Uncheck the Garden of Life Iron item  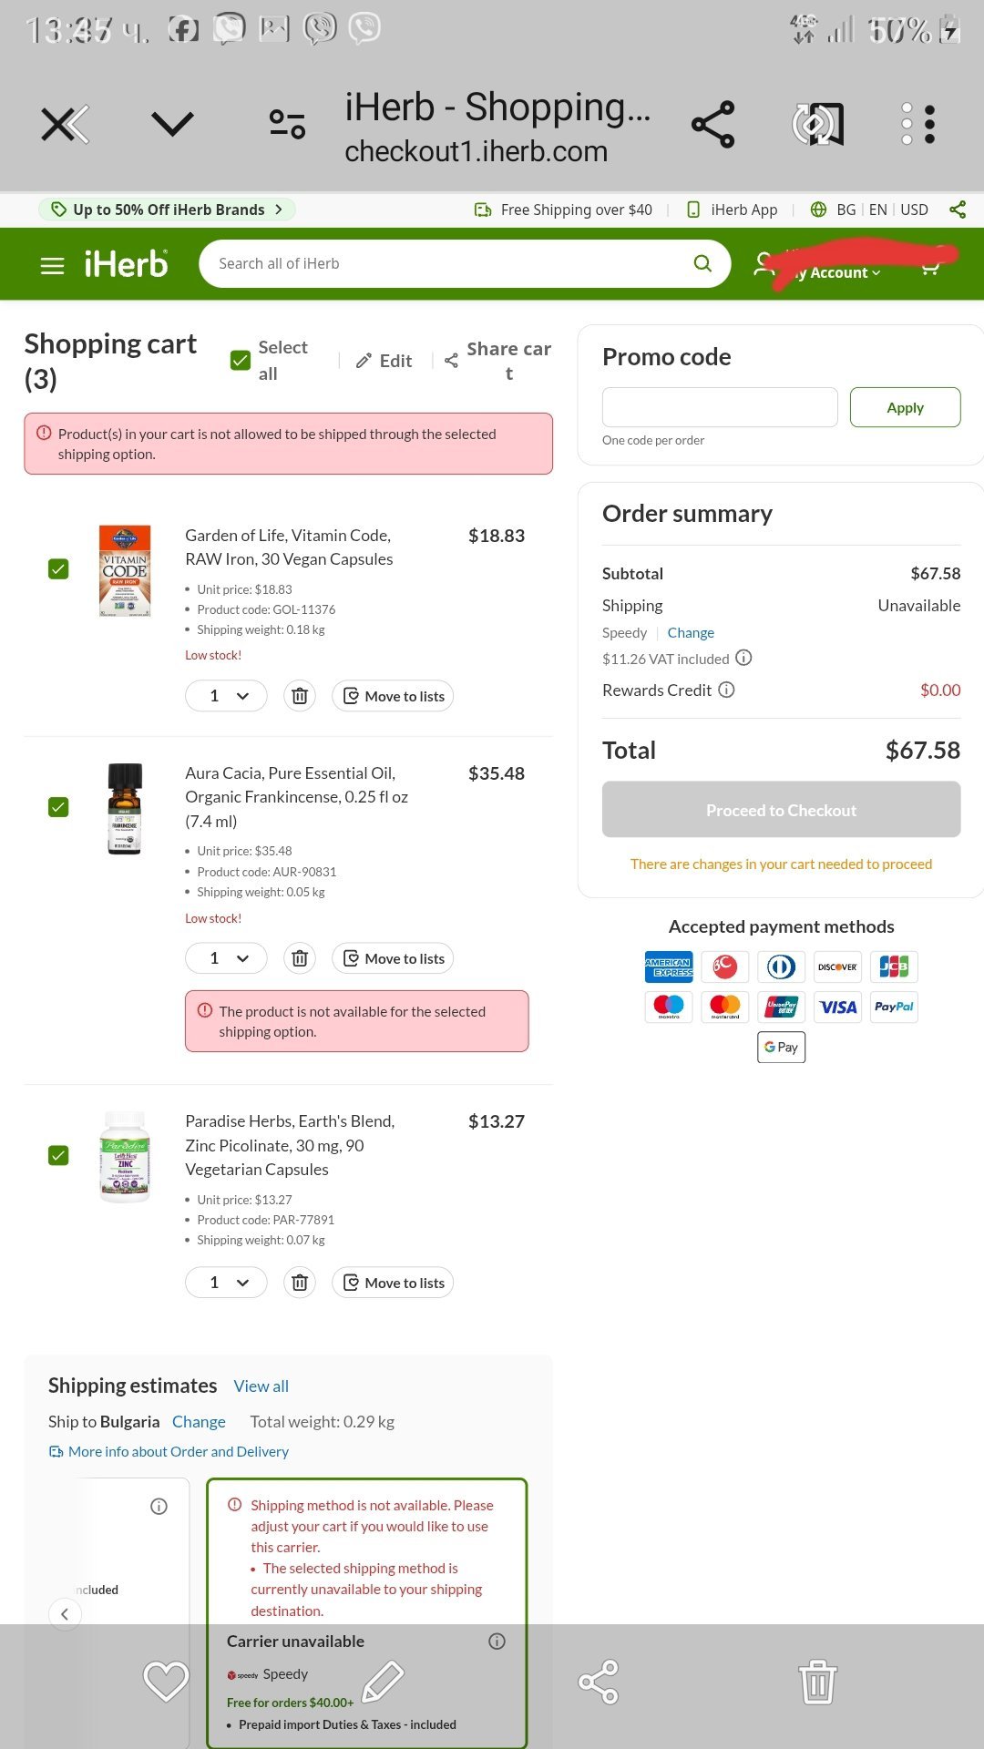[x=58, y=569]
